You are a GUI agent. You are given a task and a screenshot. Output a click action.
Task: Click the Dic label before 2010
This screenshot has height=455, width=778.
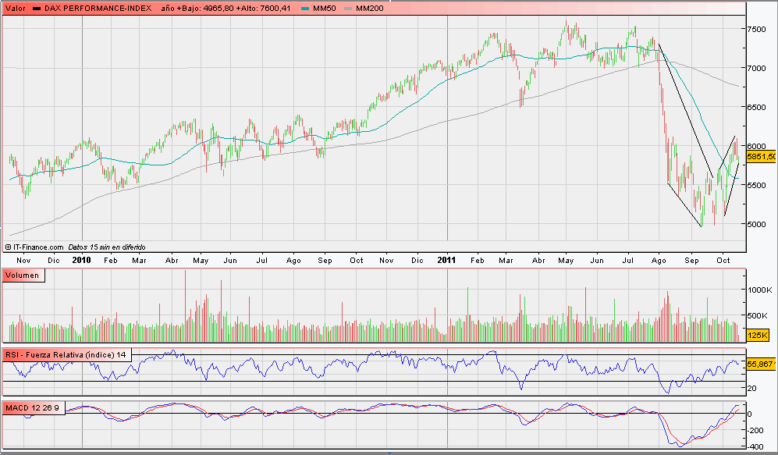coord(54,261)
